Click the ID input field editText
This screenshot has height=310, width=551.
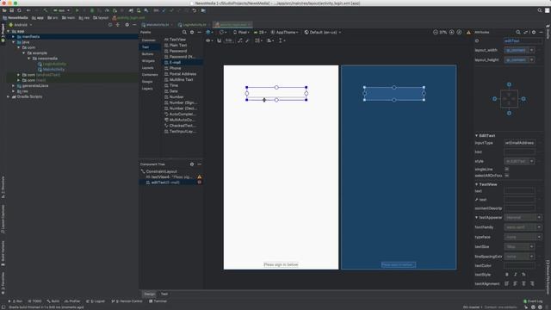(x=523, y=40)
